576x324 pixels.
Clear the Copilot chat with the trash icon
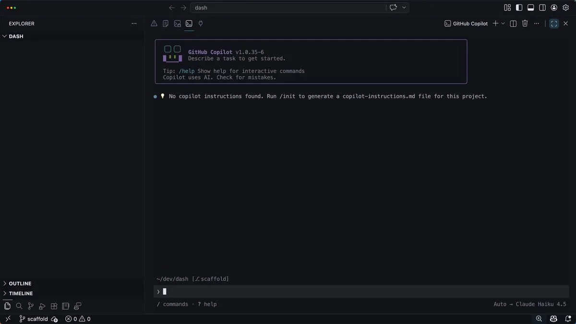tap(525, 23)
